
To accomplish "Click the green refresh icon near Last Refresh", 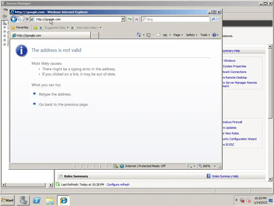I will 58,184.
